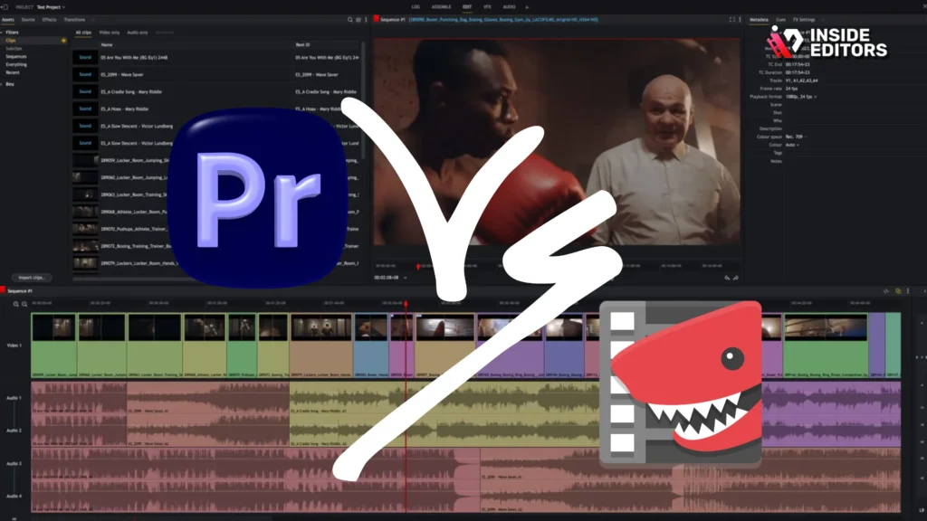This screenshot has height=521, width=927.
Task: Select the Audio 2 track label
Action: 14,430
